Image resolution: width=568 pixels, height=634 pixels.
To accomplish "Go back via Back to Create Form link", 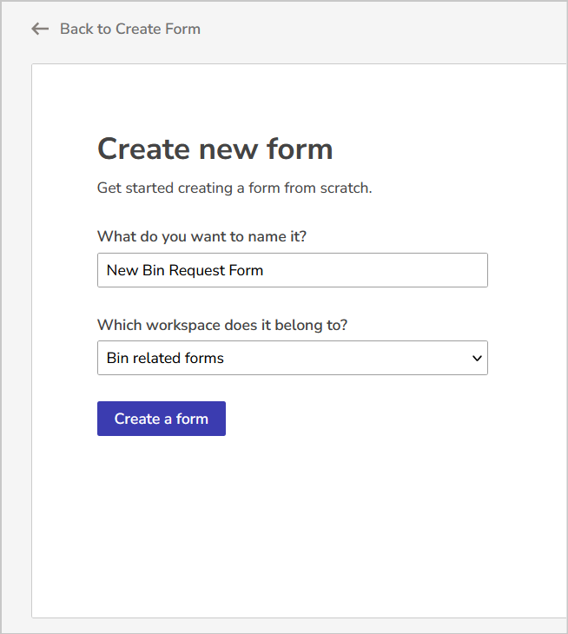I will (129, 29).
